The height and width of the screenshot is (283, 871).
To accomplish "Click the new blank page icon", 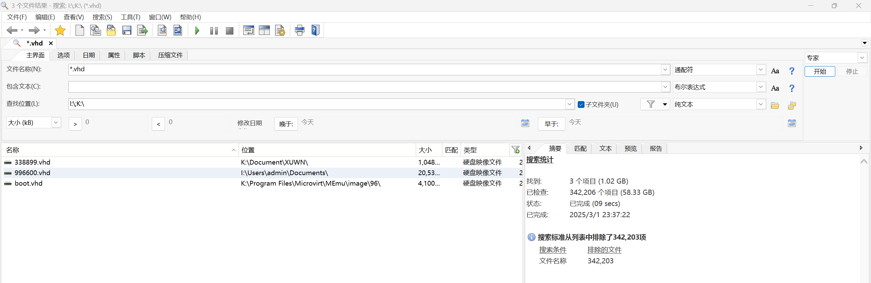I will click(x=80, y=31).
